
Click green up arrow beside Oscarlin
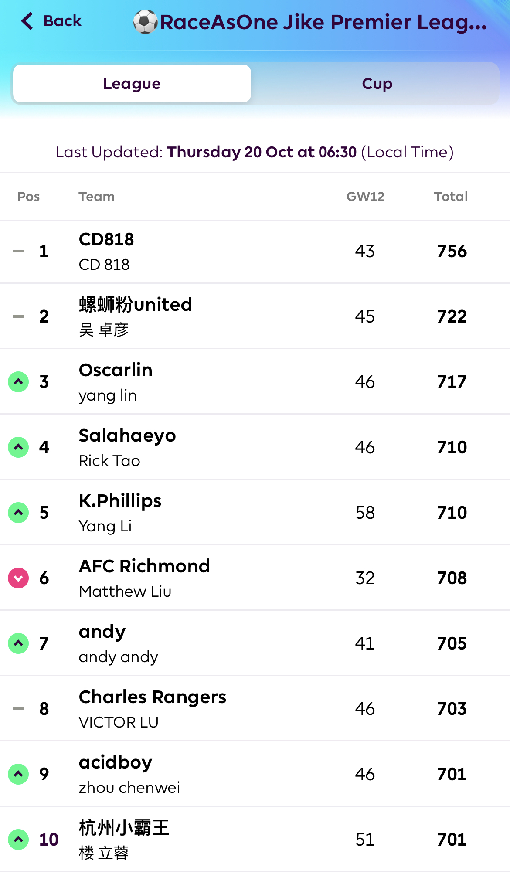pyautogui.click(x=18, y=382)
